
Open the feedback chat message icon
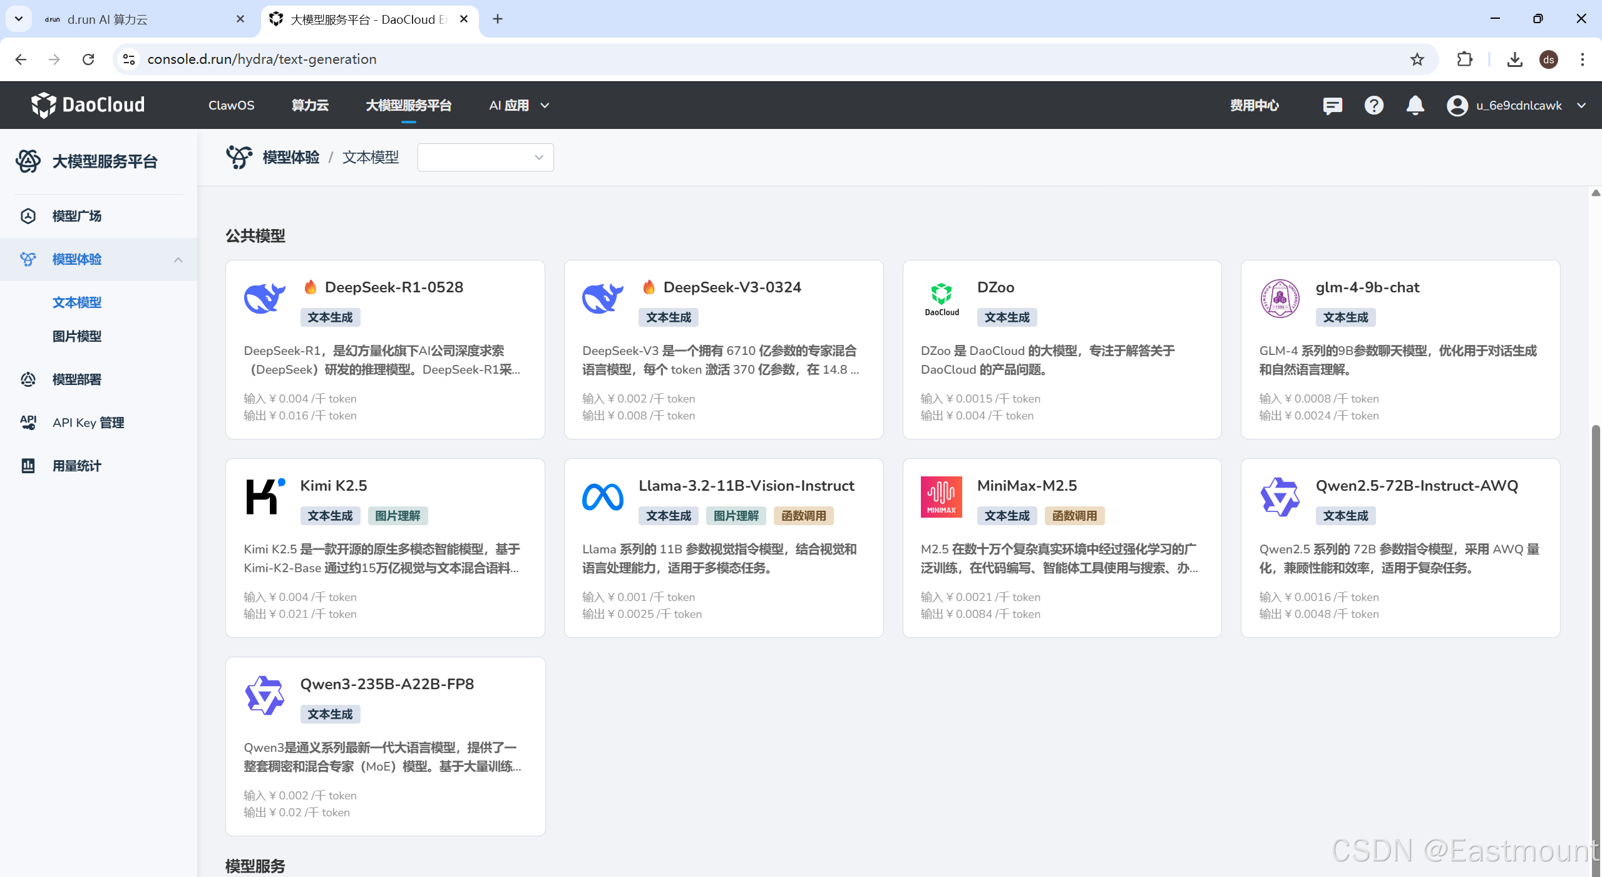click(x=1332, y=106)
